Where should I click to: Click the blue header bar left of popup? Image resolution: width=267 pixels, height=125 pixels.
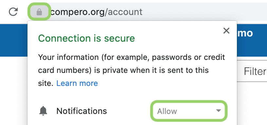(x=14, y=40)
